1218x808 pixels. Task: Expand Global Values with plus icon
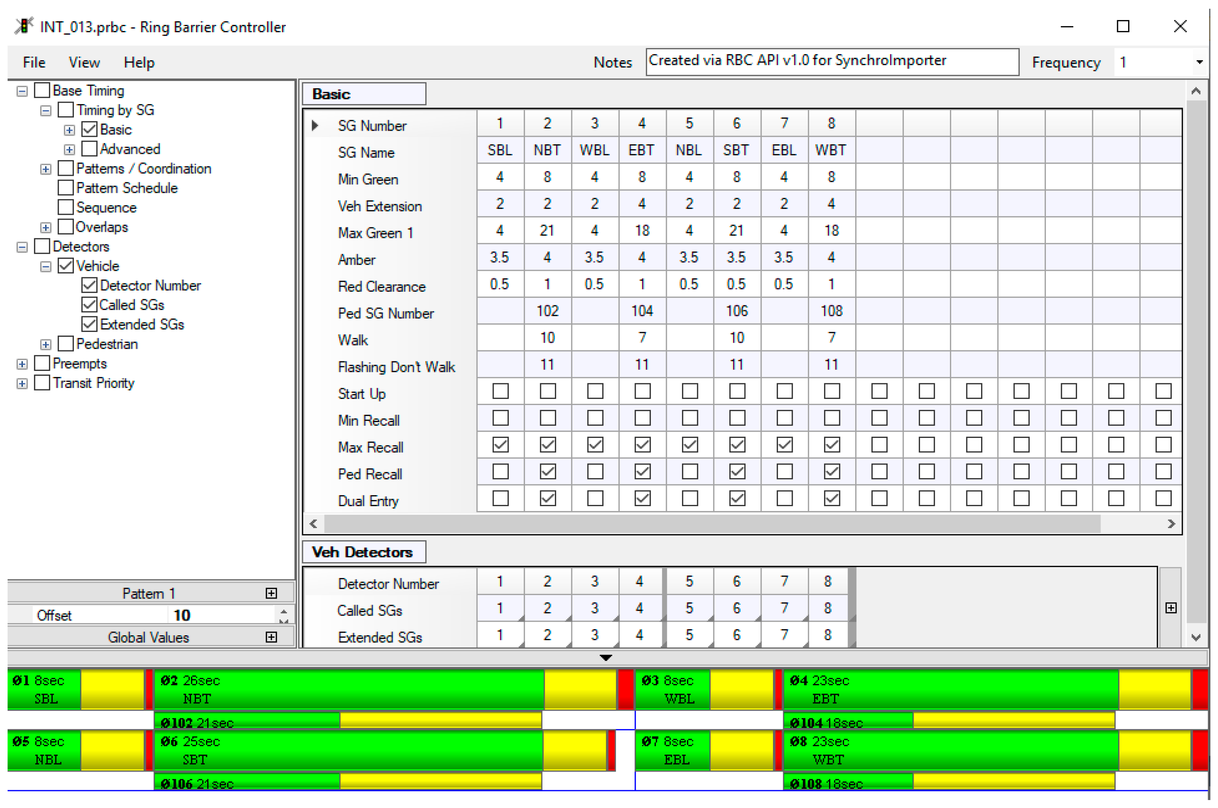(x=271, y=638)
